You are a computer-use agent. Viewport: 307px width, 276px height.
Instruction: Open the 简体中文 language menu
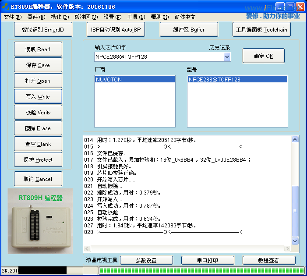click(185, 17)
